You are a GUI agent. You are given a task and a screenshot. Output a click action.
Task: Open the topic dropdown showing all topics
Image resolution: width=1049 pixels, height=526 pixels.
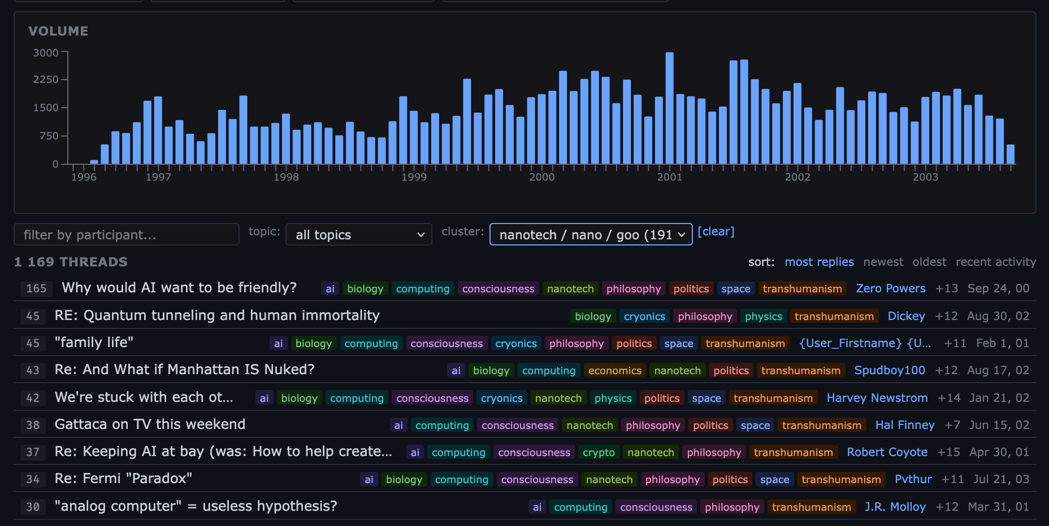pyautogui.click(x=358, y=235)
